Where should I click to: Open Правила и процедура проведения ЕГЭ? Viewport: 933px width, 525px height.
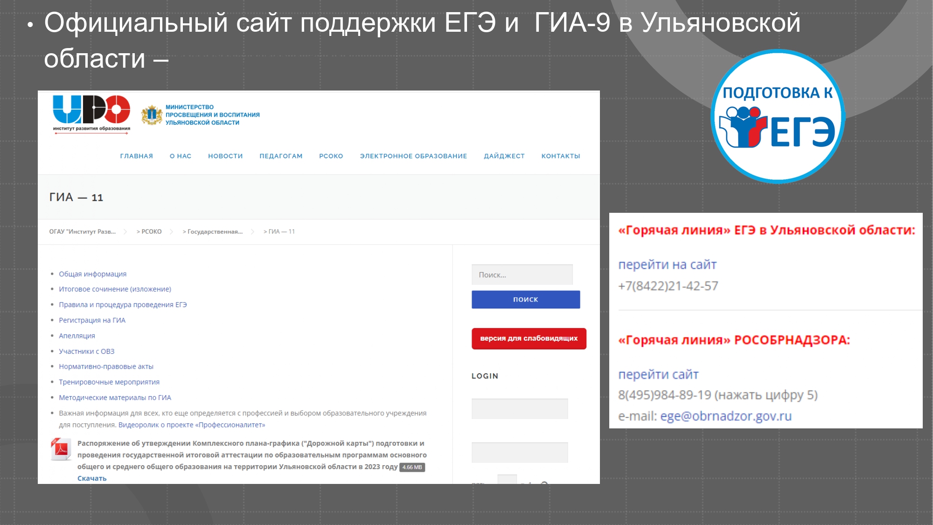tap(123, 305)
